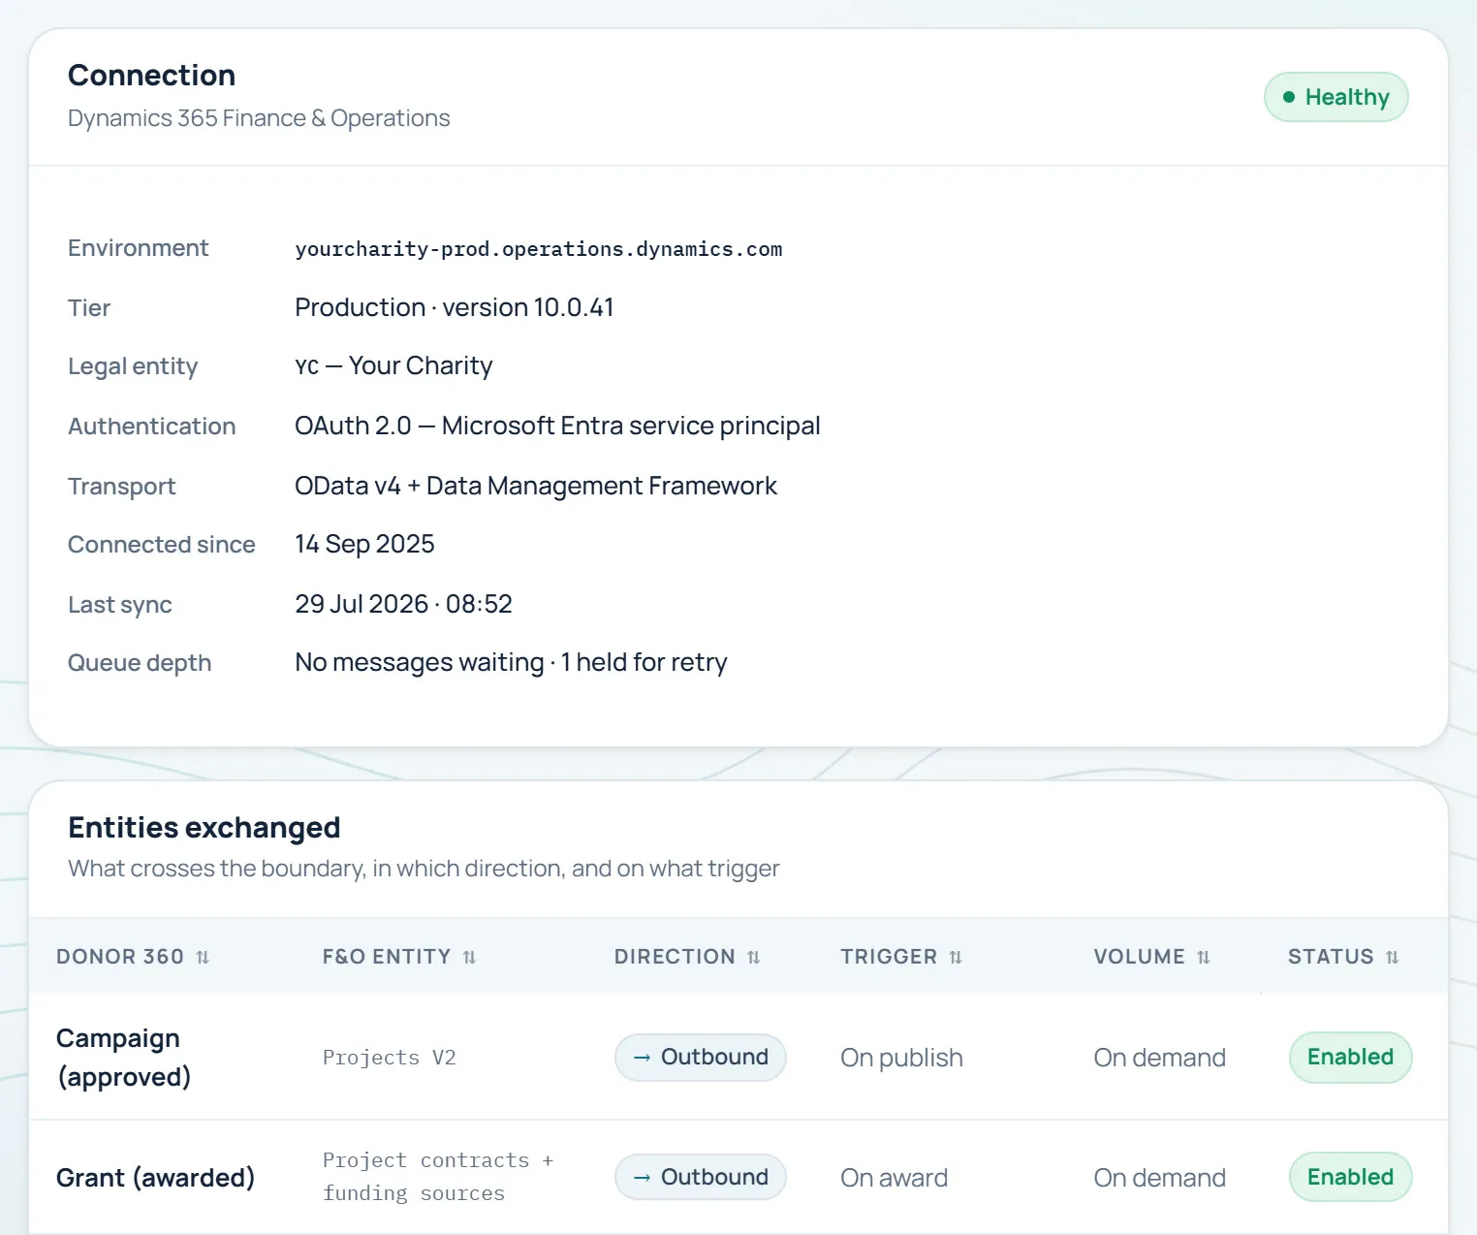The image size is (1477, 1235).
Task: Click the 'Campaign (approved)' row name
Action: tap(123, 1058)
